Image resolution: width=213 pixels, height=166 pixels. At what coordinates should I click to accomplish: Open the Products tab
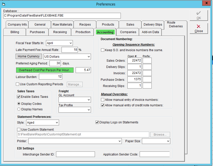tap(108, 25)
